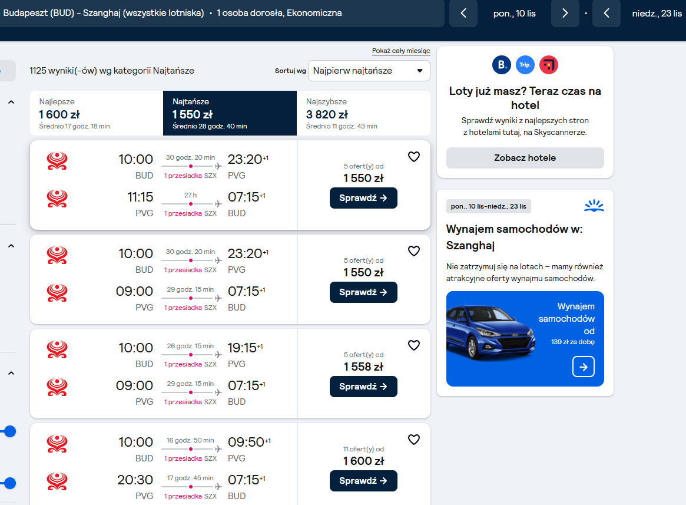
Task: Favorite the second 1 550 zł itinerary with its heart
Action: (413, 251)
